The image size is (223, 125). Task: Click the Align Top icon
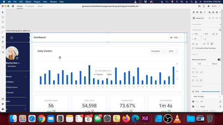point(194,12)
